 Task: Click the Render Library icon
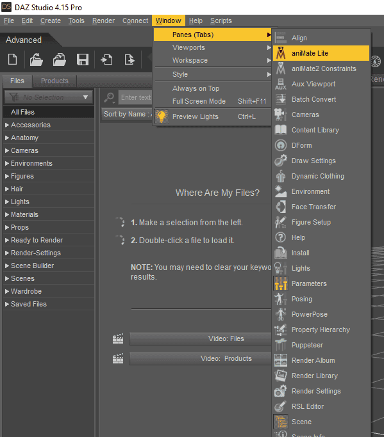(281, 376)
